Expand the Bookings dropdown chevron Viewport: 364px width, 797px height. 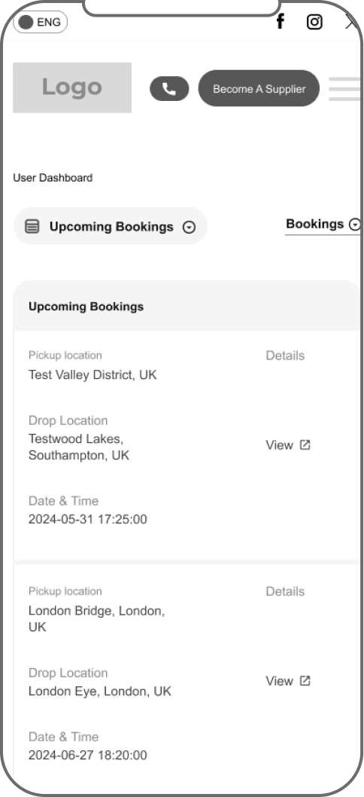tap(356, 224)
